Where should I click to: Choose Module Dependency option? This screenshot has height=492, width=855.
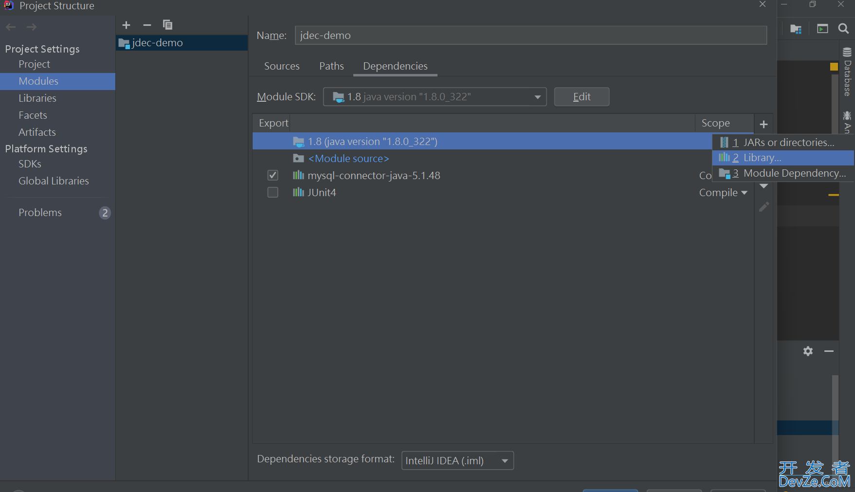coord(783,173)
